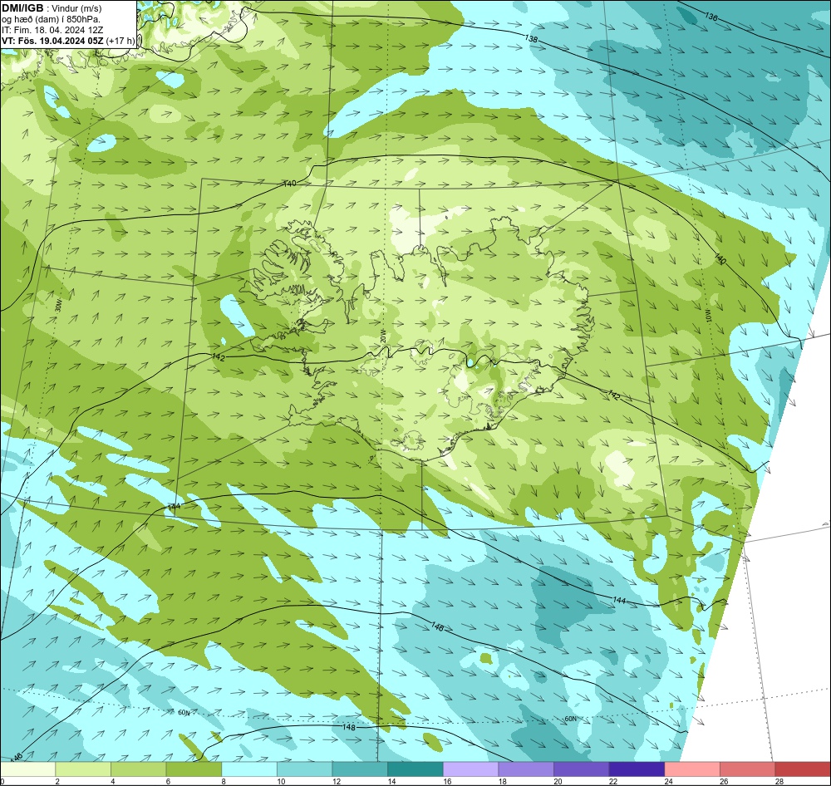Select the 2–4 m/s light green legend swatch

pyautogui.click(x=82, y=769)
